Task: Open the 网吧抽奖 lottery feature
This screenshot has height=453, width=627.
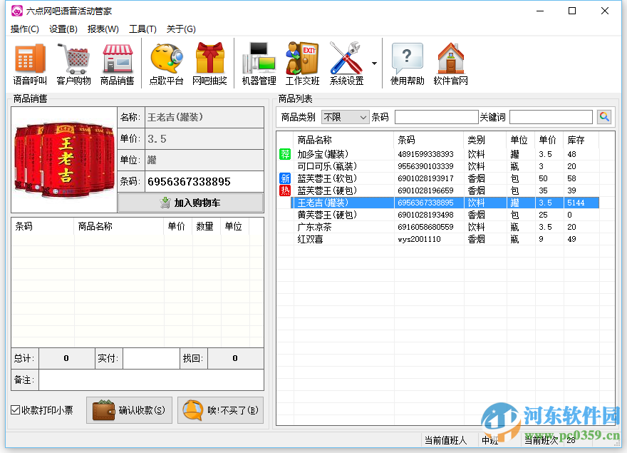Action: click(x=209, y=61)
